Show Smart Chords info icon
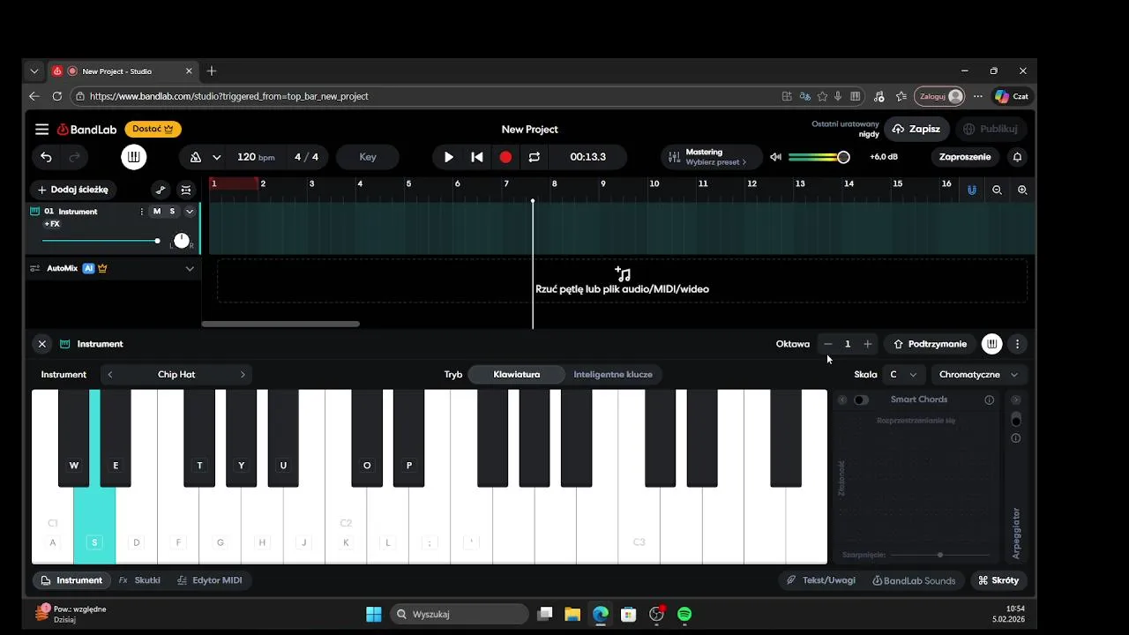 click(990, 400)
